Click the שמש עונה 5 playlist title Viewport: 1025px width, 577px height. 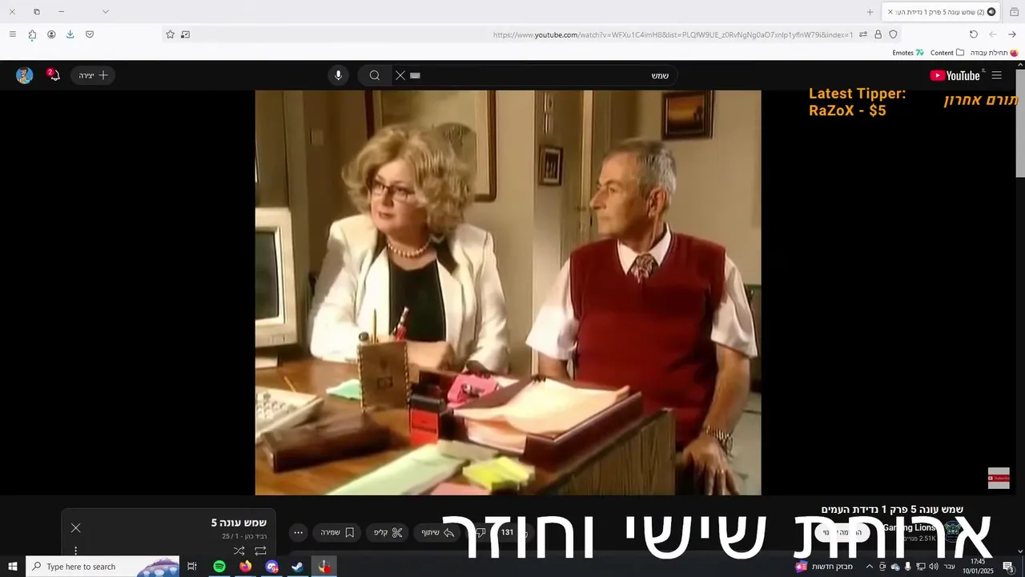[x=239, y=523]
